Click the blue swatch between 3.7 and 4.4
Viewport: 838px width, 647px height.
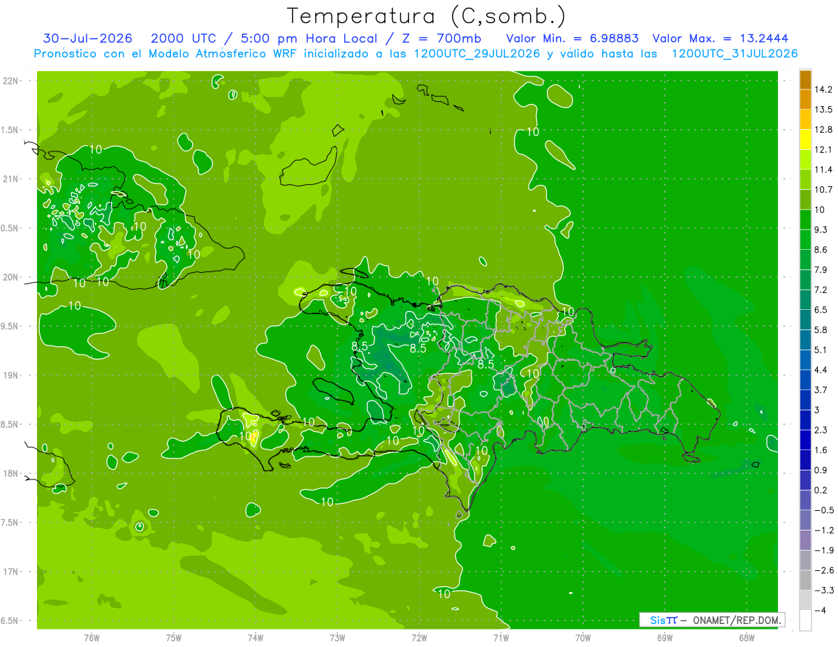click(x=805, y=380)
